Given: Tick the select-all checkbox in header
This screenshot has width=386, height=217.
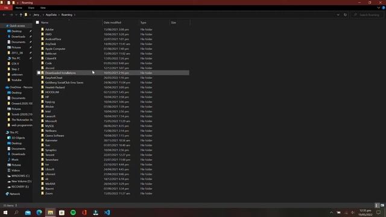Looking at the screenshot, I should coord(37,22).
